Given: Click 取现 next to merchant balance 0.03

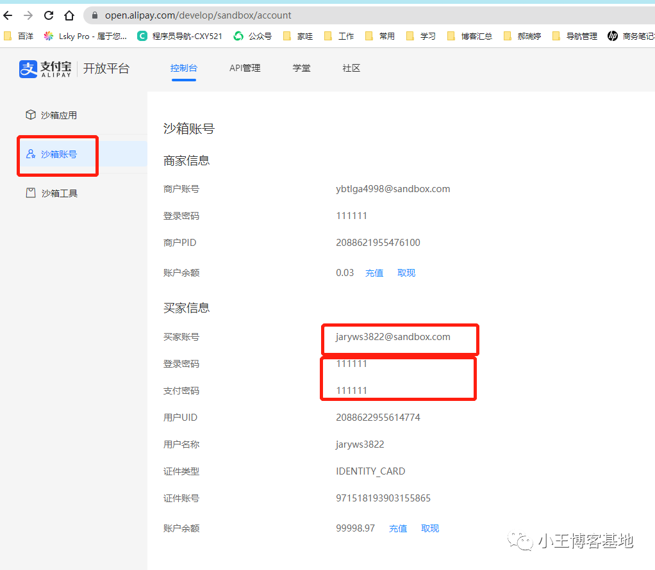Looking at the screenshot, I should point(406,273).
